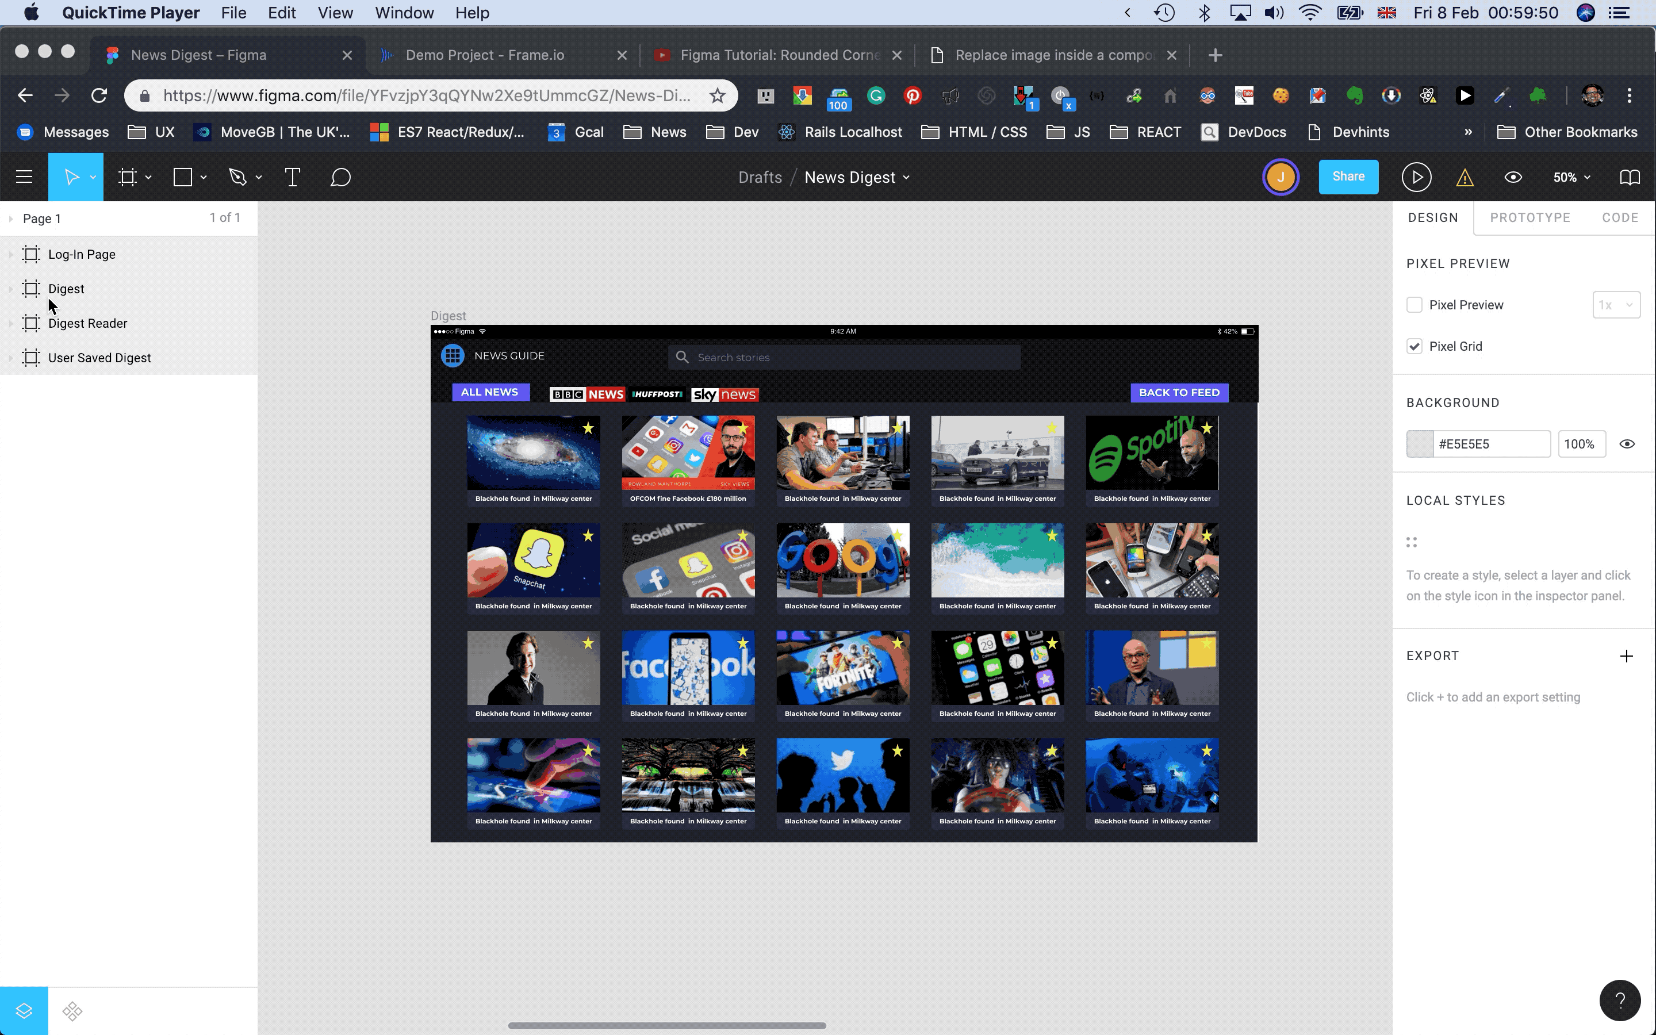The image size is (1656, 1035).
Task: Open a new browser tab
Action: pyautogui.click(x=1216, y=55)
